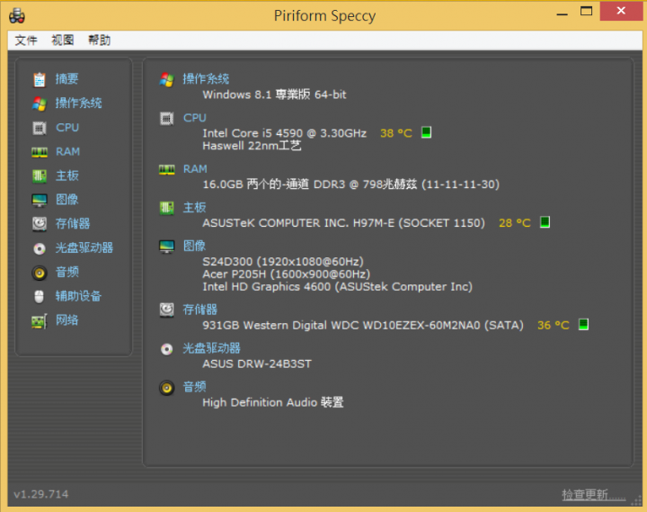Screen dimensions: 647x512
Task: Click the Haswell 22nm text line
Action: [x=252, y=146]
